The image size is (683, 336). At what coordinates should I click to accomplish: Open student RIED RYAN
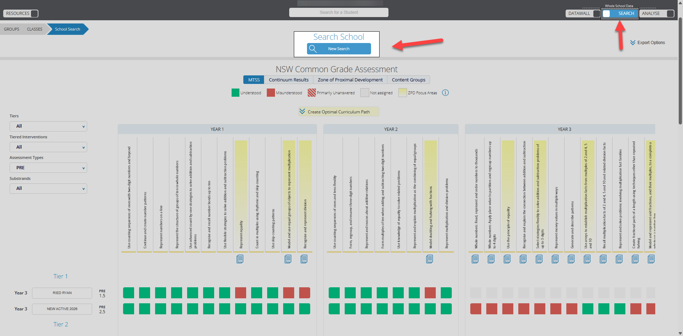click(62, 293)
